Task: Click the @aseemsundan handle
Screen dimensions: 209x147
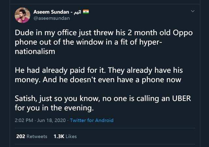Action: point(52,18)
